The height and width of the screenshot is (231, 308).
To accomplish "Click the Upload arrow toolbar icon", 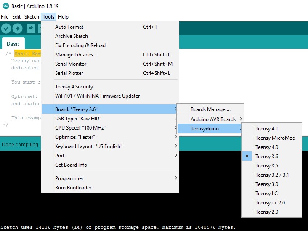I will (x=18, y=29).
